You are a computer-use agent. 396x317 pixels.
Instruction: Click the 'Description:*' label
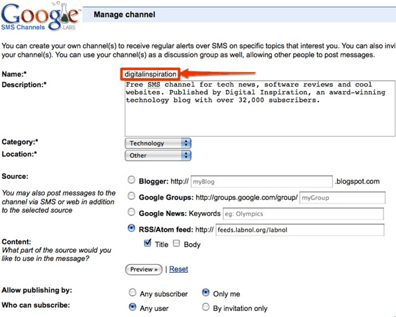24,85
